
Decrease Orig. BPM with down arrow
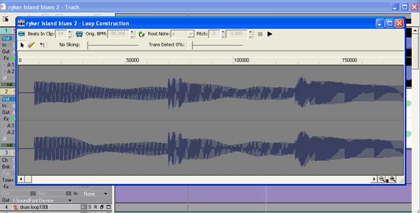tap(132, 36)
